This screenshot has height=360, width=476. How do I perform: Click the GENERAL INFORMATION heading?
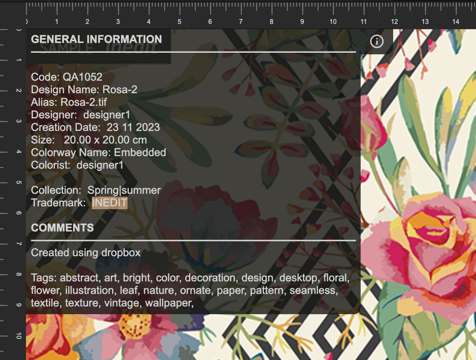click(x=96, y=39)
